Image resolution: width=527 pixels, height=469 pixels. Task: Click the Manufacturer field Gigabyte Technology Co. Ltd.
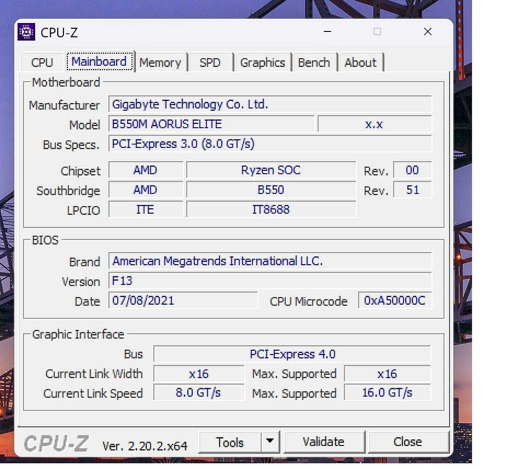pyautogui.click(x=270, y=104)
